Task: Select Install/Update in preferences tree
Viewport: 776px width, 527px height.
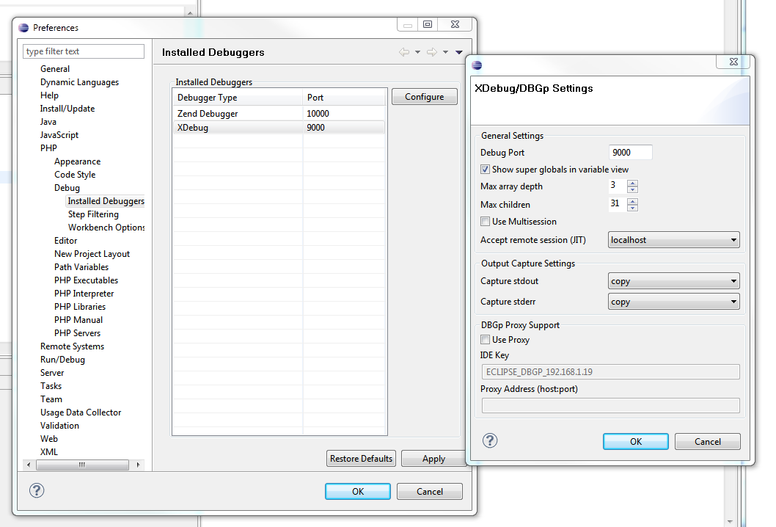Action: coord(67,109)
